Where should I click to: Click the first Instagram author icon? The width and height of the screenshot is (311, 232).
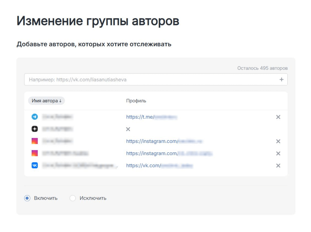pos(35,141)
